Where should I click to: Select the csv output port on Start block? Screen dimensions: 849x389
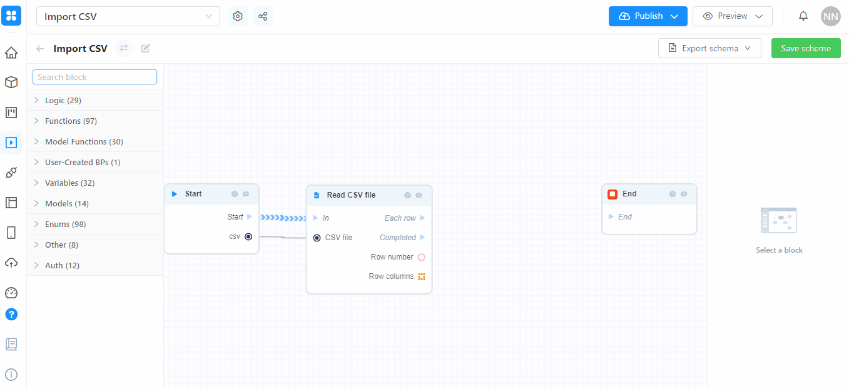click(248, 236)
